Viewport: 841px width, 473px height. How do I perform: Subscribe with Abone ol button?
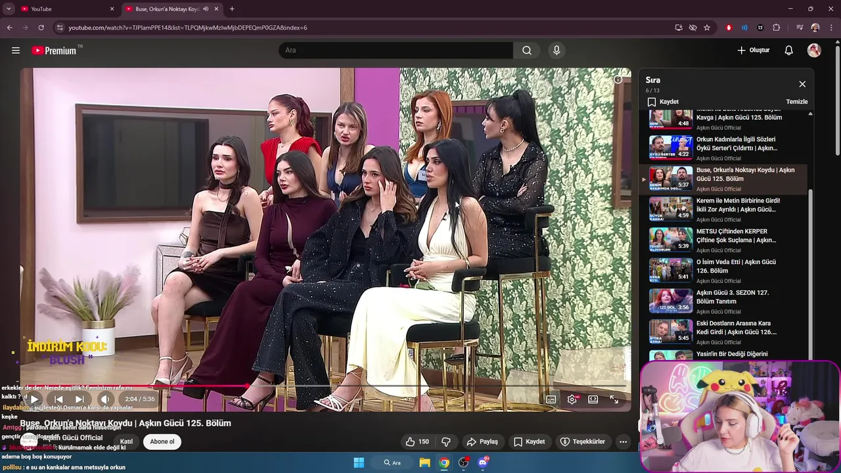[162, 441]
